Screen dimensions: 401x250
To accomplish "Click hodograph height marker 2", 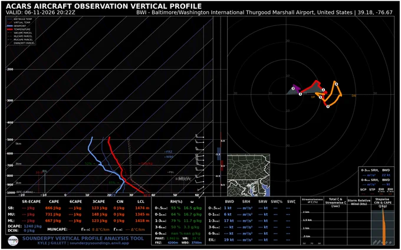I will point(323,90).
